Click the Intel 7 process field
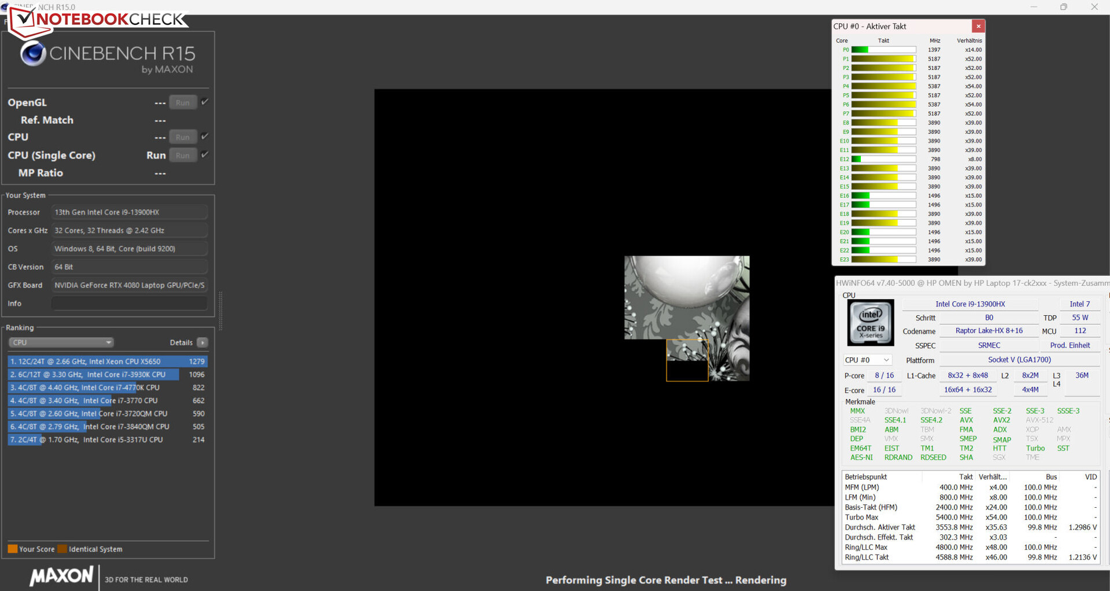The height and width of the screenshot is (591, 1110). coord(1079,304)
